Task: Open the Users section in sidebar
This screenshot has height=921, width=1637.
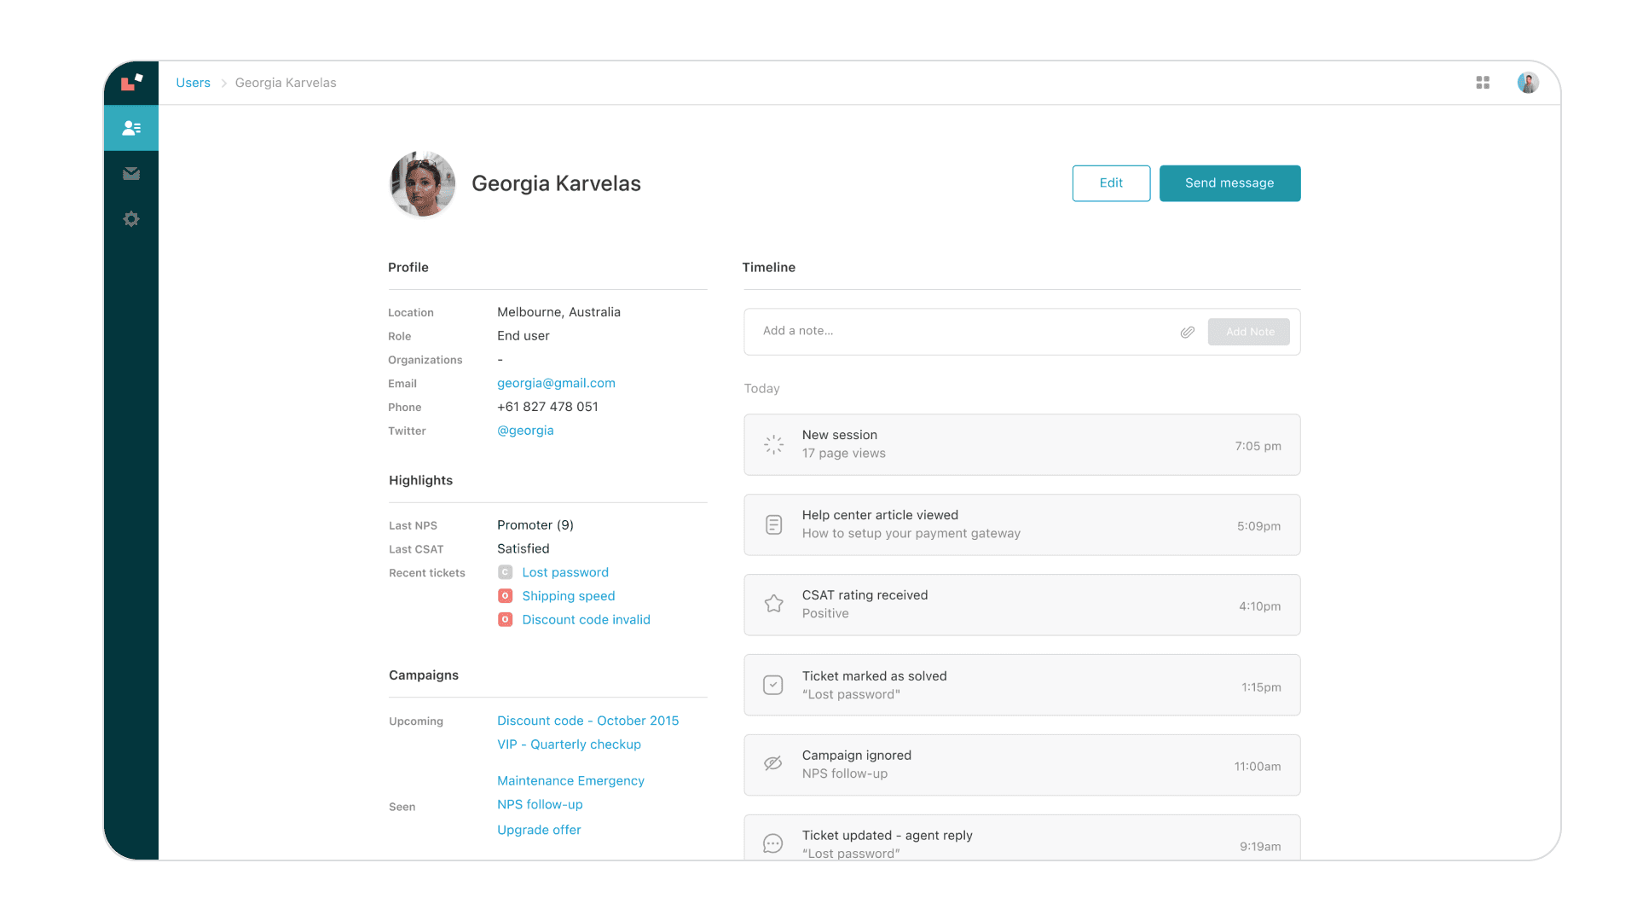Action: pos(131,128)
